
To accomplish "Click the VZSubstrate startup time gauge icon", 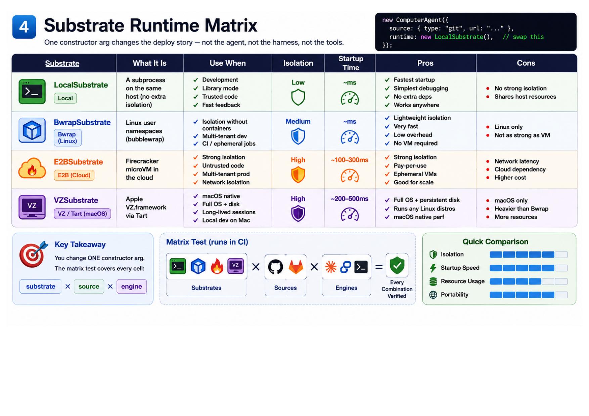I will pyautogui.click(x=350, y=215).
